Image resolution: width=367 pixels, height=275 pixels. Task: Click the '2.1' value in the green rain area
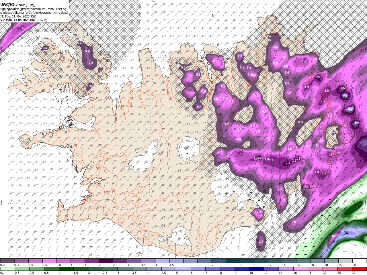point(357,206)
